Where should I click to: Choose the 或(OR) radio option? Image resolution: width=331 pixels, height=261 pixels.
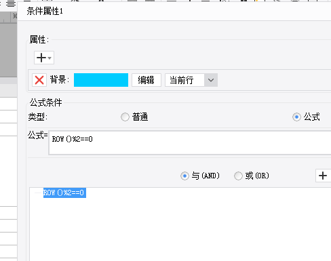tap(238, 176)
